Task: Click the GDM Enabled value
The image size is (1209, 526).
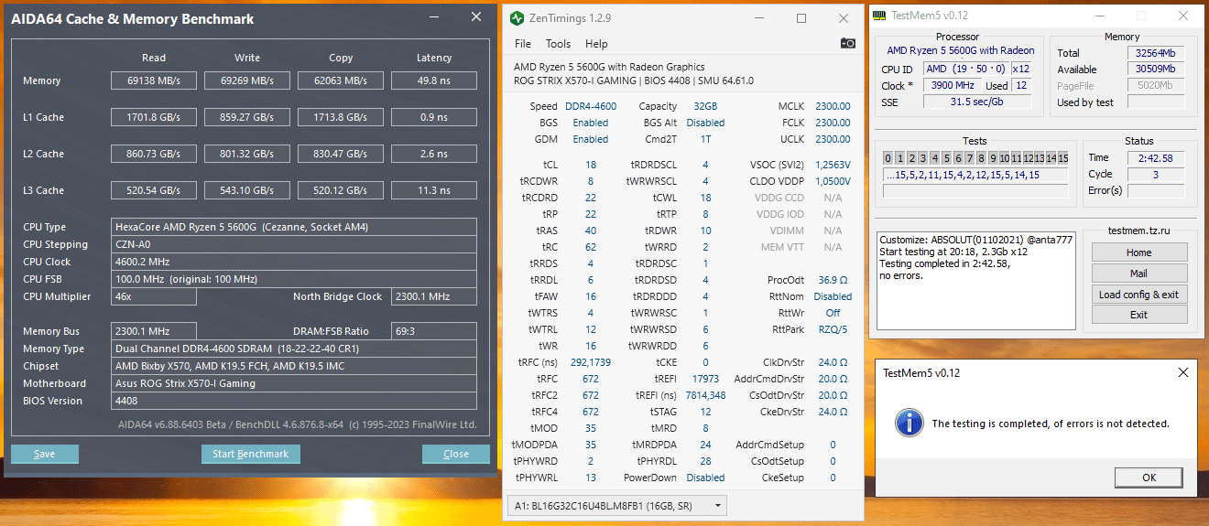Action: (x=590, y=139)
